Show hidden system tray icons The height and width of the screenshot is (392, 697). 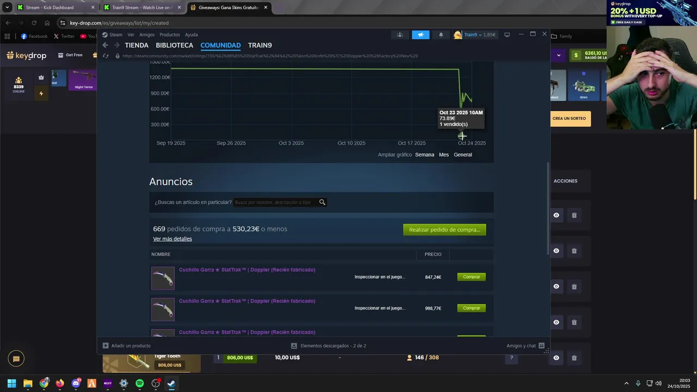[626, 383]
